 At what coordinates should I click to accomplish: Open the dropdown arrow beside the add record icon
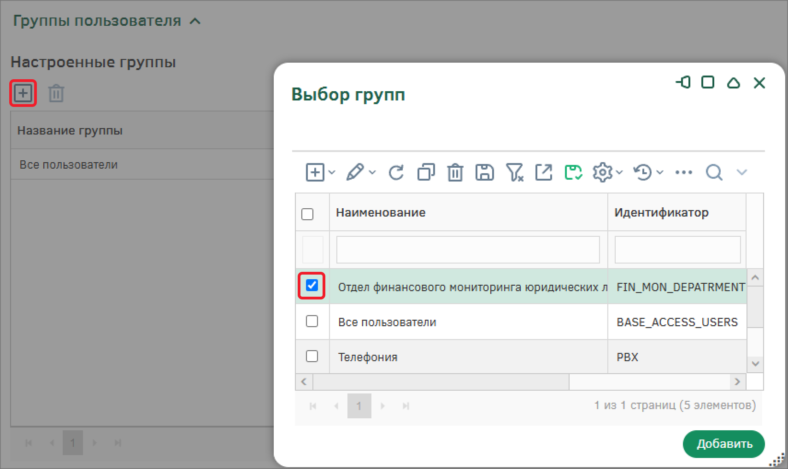(332, 172)
